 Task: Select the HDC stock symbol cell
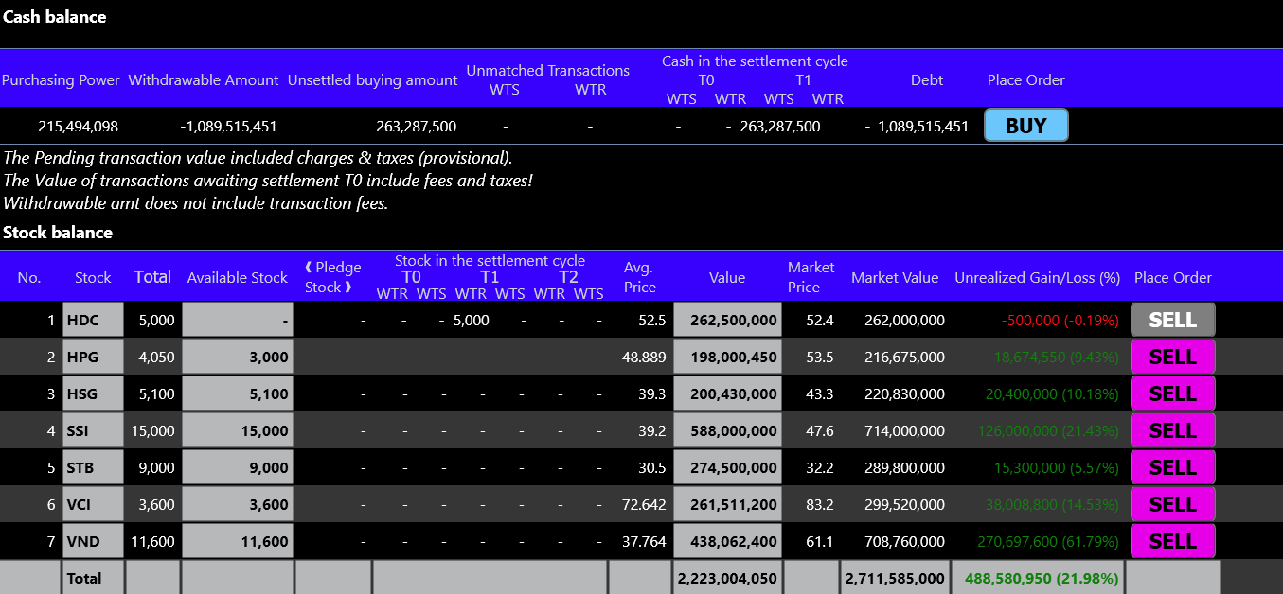click(93, 320)
